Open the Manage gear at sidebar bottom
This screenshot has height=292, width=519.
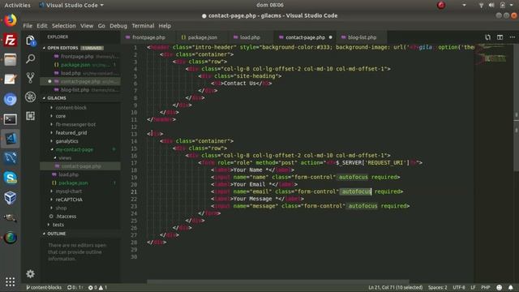tap(31, 274)
